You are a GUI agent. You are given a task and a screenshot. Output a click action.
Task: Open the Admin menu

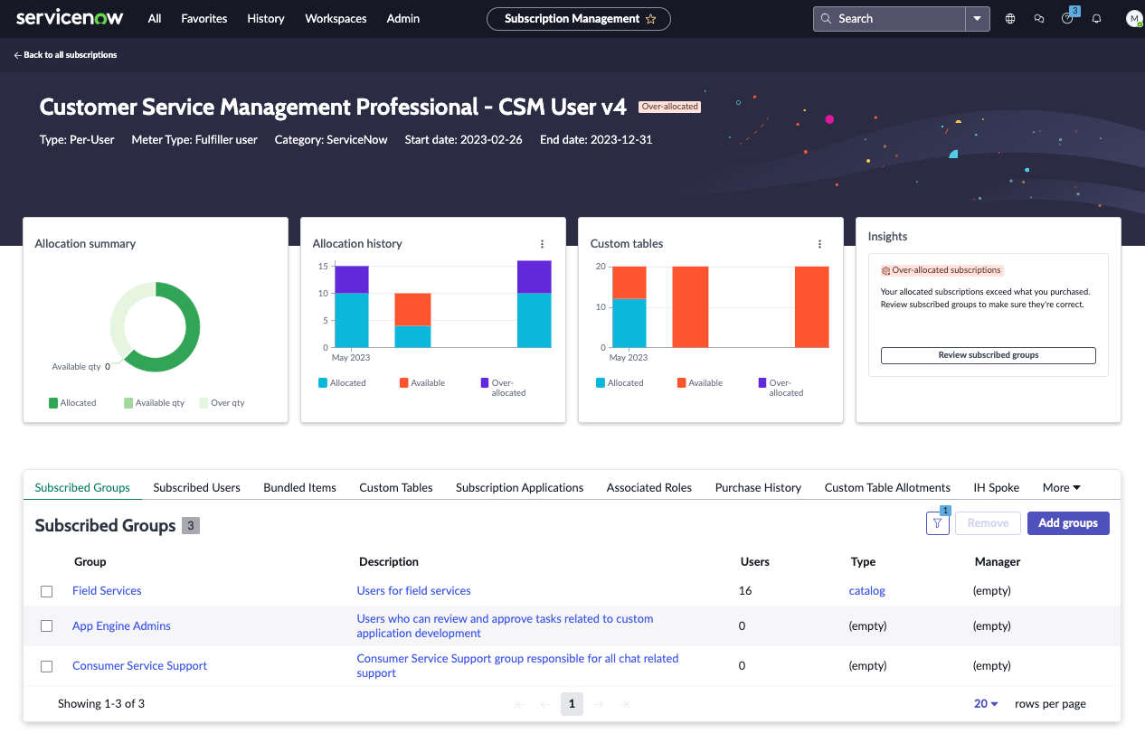403,18
